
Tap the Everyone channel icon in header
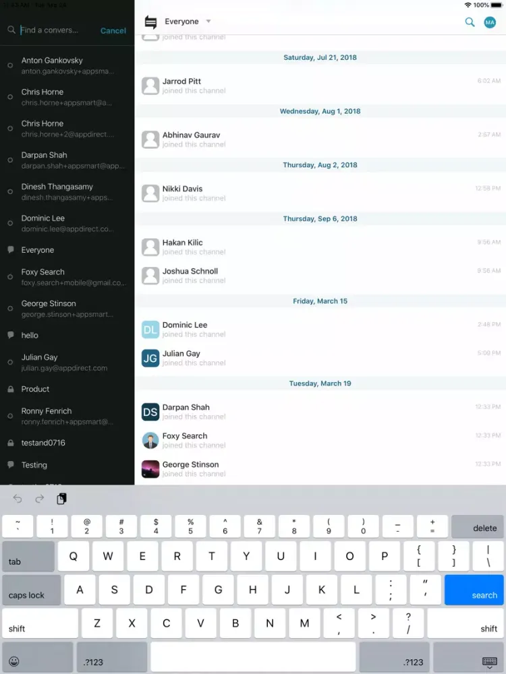pyautogui.click(x=150, y=22)
